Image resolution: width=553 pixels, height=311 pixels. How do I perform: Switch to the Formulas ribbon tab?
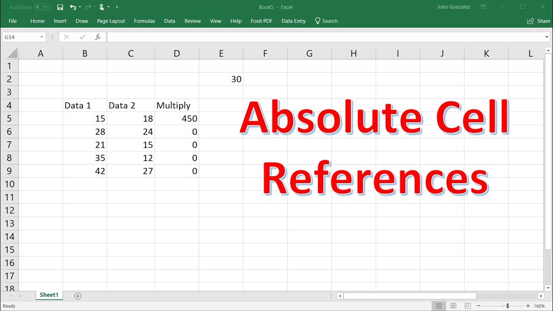click(144, 21)
